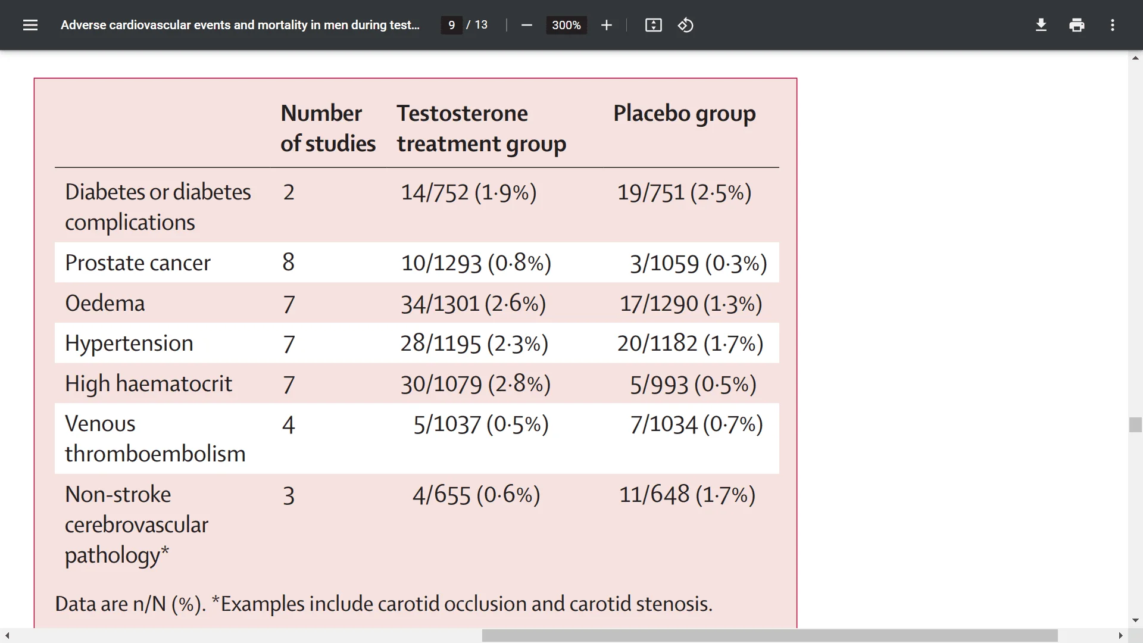1143x643 pixels.
Task: Click the value 30/1079 (2·8%)
Action: pos(476,383)
